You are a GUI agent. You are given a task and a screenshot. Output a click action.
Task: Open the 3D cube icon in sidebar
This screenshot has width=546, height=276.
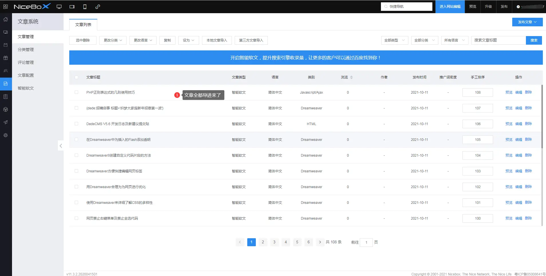click(x=5, y=109)
